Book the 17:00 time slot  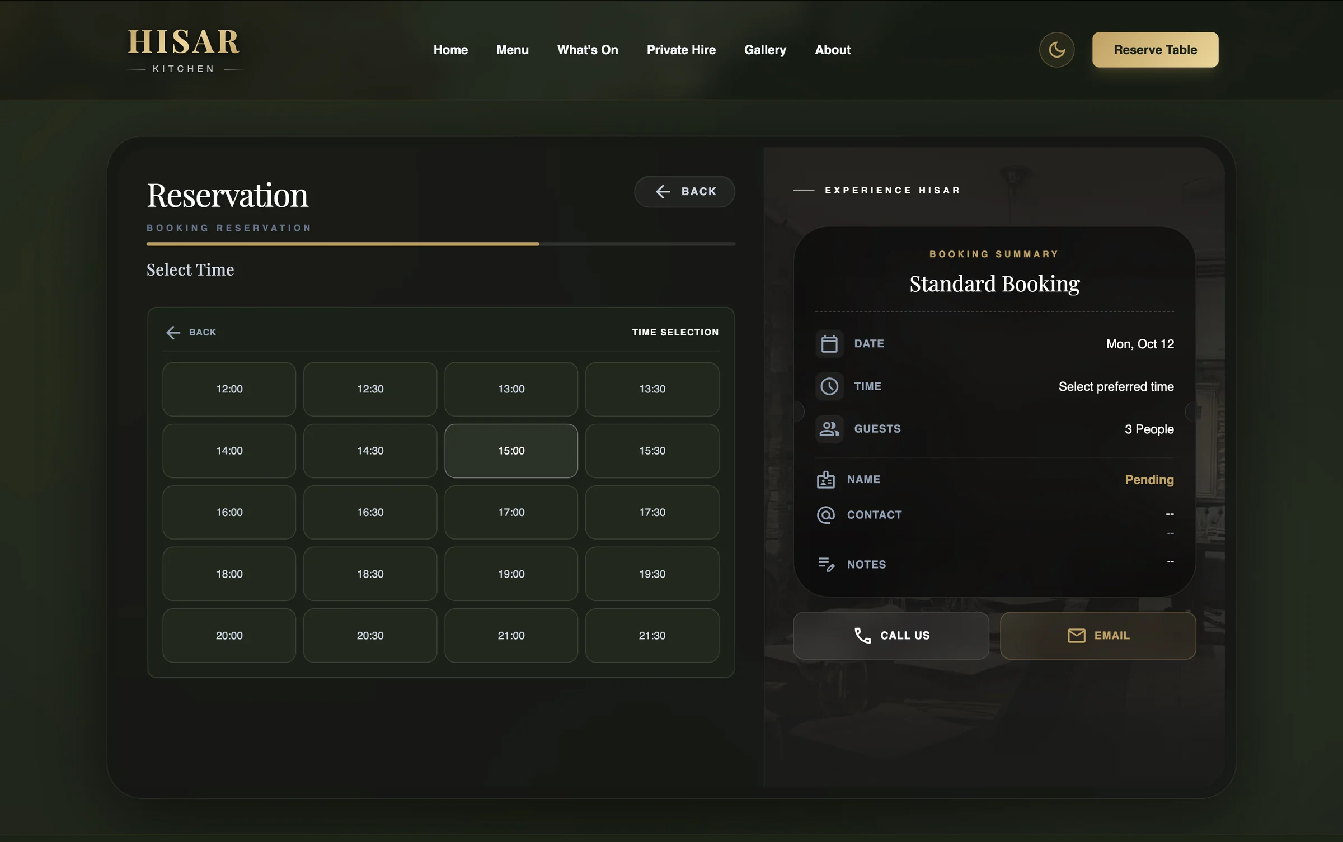pyautogui.click(x=511, y=512)
